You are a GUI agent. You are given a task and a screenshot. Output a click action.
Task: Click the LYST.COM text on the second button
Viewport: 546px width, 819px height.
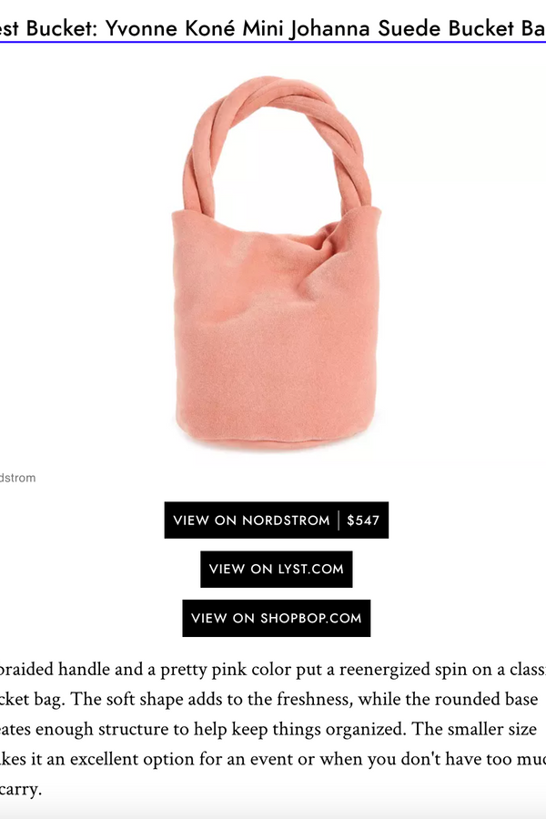[310, 570]
